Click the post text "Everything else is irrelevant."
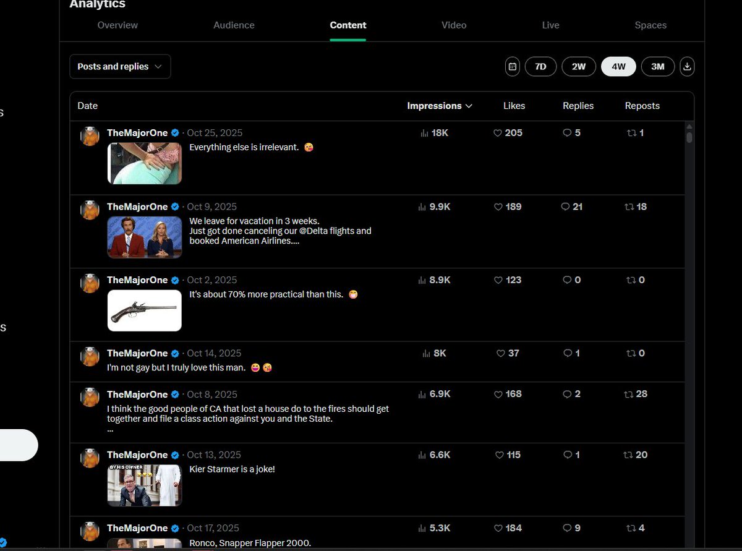 tap(244, 147)
